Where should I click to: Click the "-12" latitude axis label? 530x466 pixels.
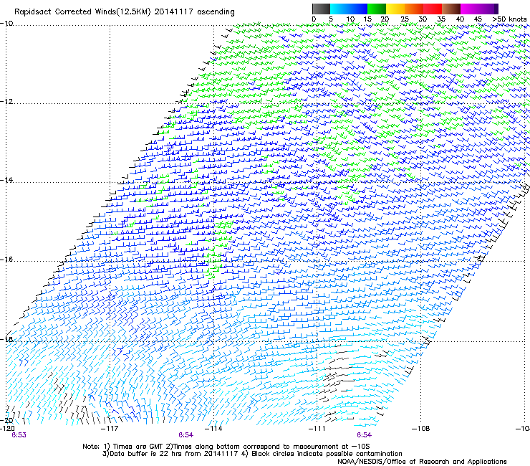coord(6,102)
